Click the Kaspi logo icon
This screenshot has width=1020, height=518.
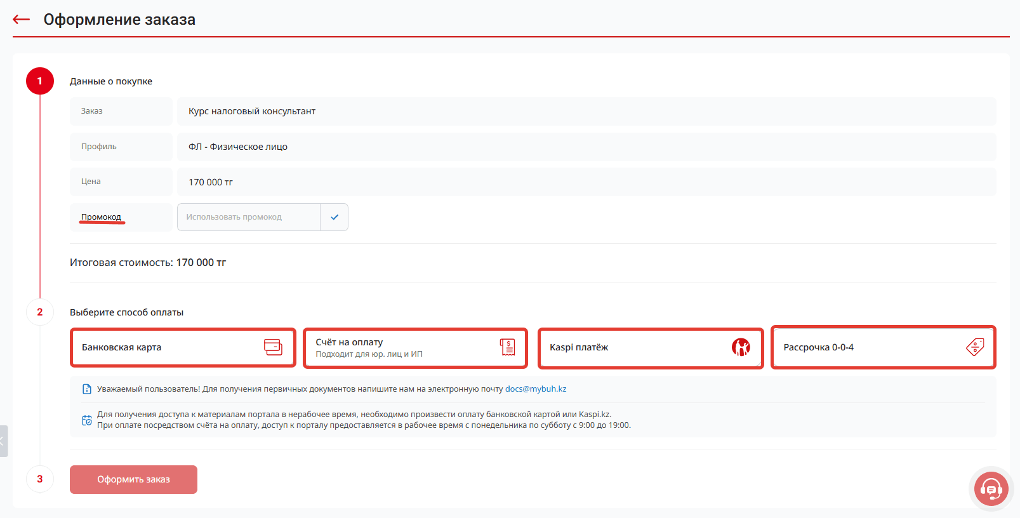click(x=740, y=347)
